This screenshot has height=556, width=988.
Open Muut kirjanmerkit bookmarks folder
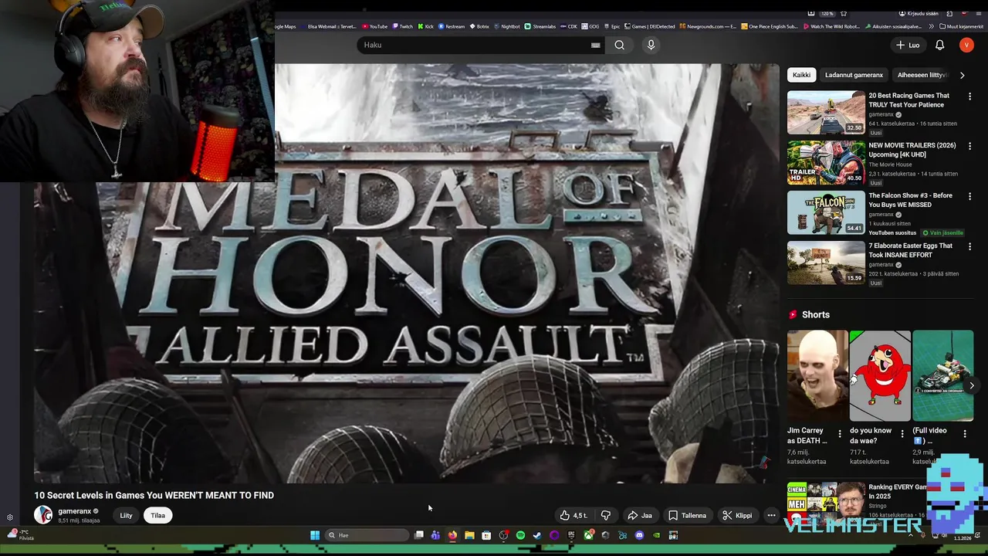click(x=962, y=26)
